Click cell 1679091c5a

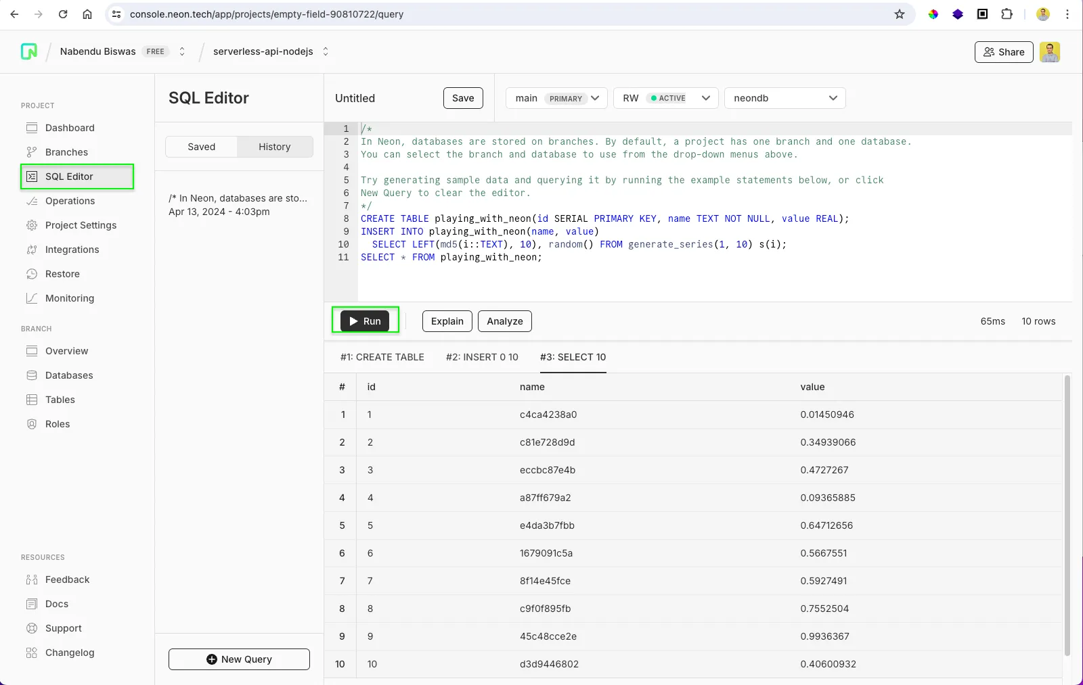click(x=546, y=553)
